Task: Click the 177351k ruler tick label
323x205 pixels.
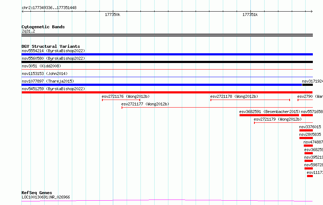Action: click(x=250, y=14)
